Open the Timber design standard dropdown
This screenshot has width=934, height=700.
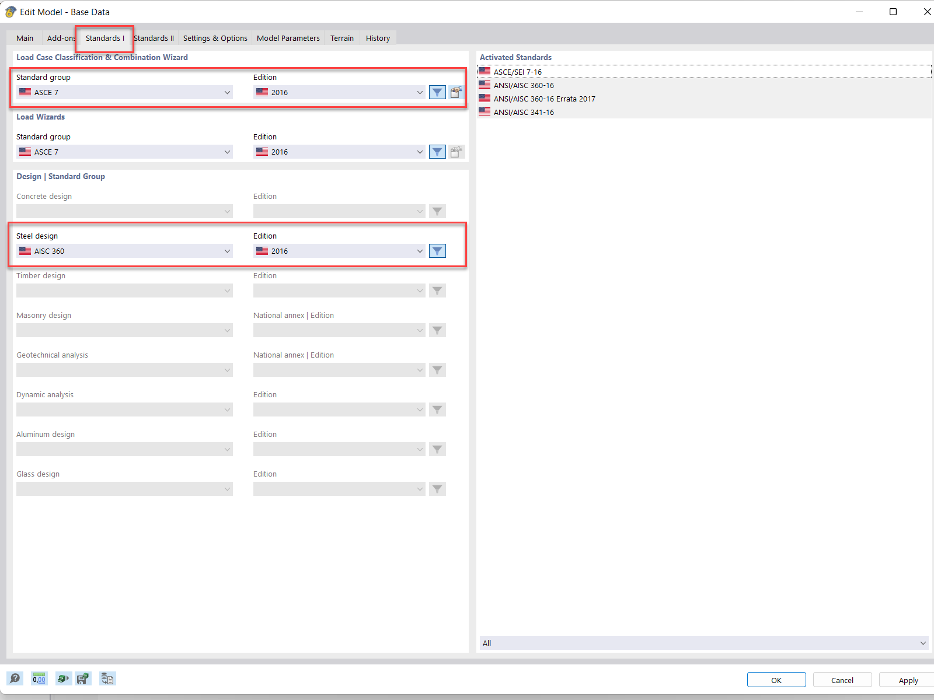coord(124,290)
